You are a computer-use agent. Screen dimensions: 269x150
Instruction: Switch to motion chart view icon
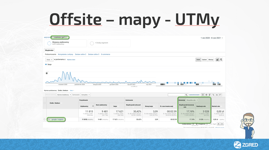tap(221, 60)
